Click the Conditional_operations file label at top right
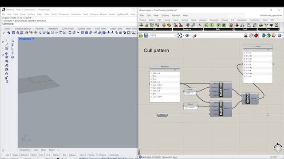This screenshot has width=284, height=159. click(271, 15)
